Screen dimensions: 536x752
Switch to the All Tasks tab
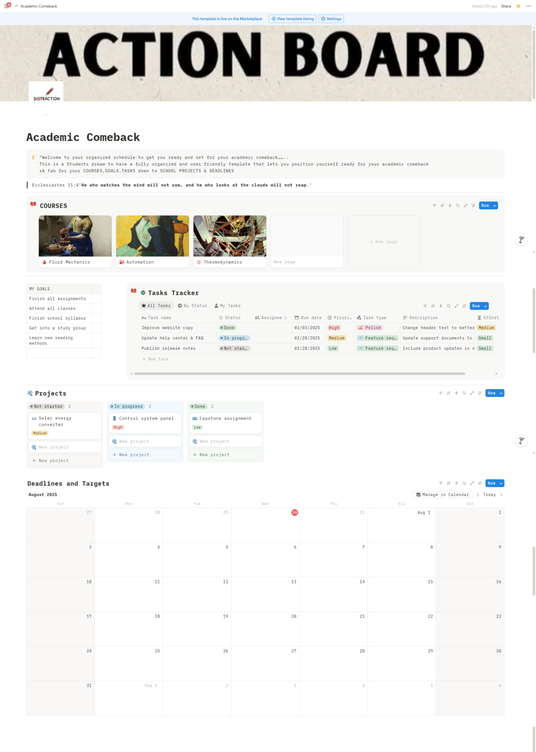click(156, 306)
